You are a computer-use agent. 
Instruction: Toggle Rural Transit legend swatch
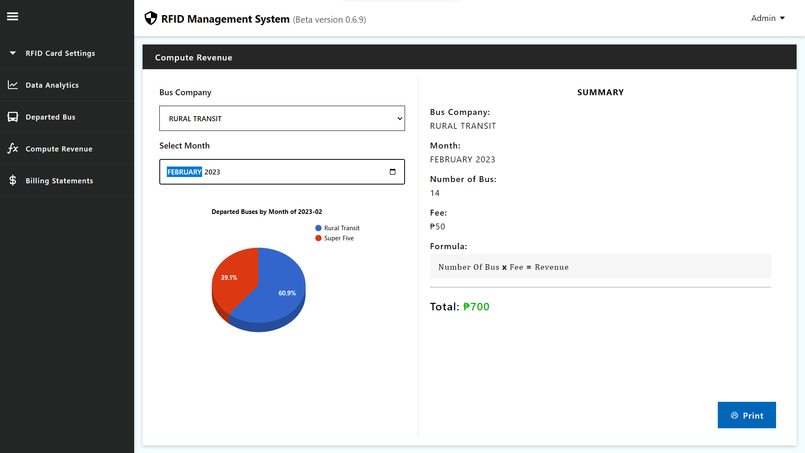point(318,228)
